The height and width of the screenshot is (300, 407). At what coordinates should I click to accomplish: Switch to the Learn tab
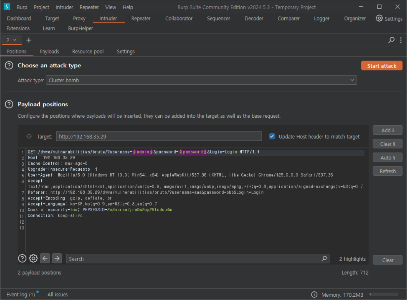tap(49, 28)
